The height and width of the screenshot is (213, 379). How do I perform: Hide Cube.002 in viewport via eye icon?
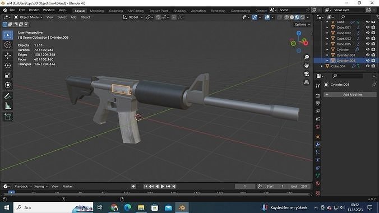(x=368, y=33)
